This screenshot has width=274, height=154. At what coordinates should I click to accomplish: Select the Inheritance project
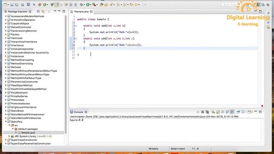(x=17, y=45)
